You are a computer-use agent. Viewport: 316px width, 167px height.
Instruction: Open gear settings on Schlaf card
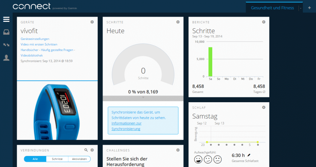coord(264,107)
